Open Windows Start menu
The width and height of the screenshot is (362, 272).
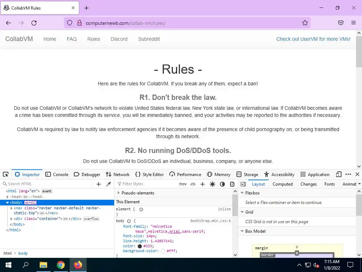(8, 265)
